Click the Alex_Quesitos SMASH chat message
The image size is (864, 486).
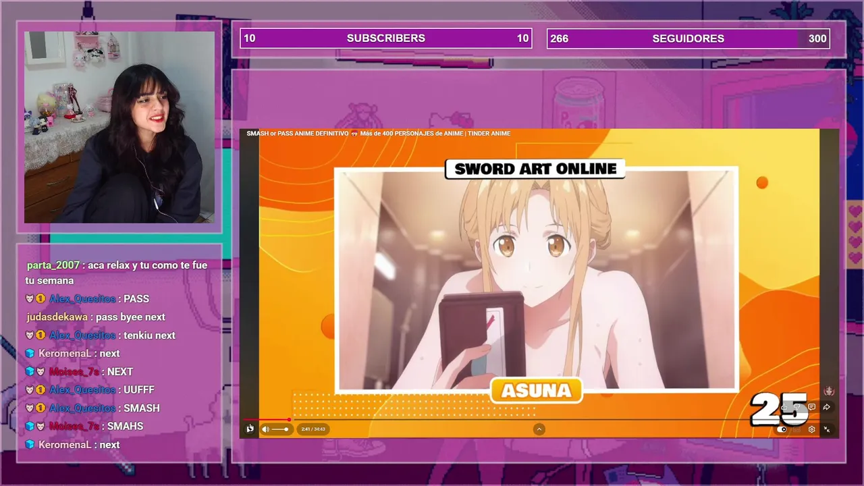click(92, 408)
